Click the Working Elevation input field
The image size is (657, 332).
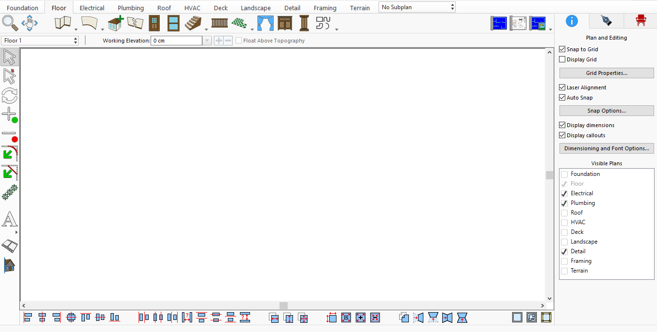click(176, 41)
